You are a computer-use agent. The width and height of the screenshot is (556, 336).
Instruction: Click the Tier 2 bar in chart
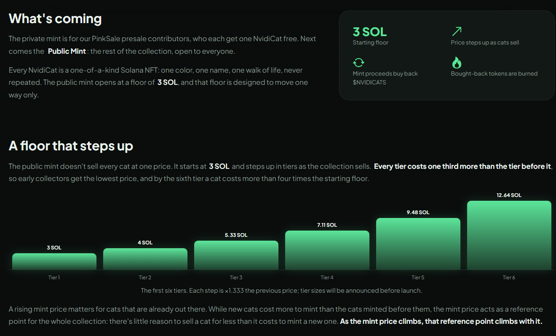(145, 259)
